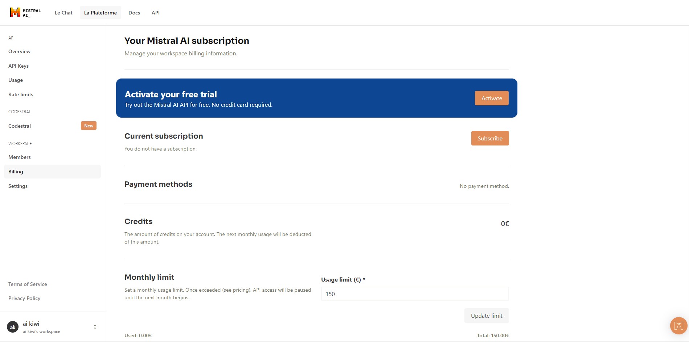Click the New badge beside Codestral
689x342 pixels.
pos(89,126)
